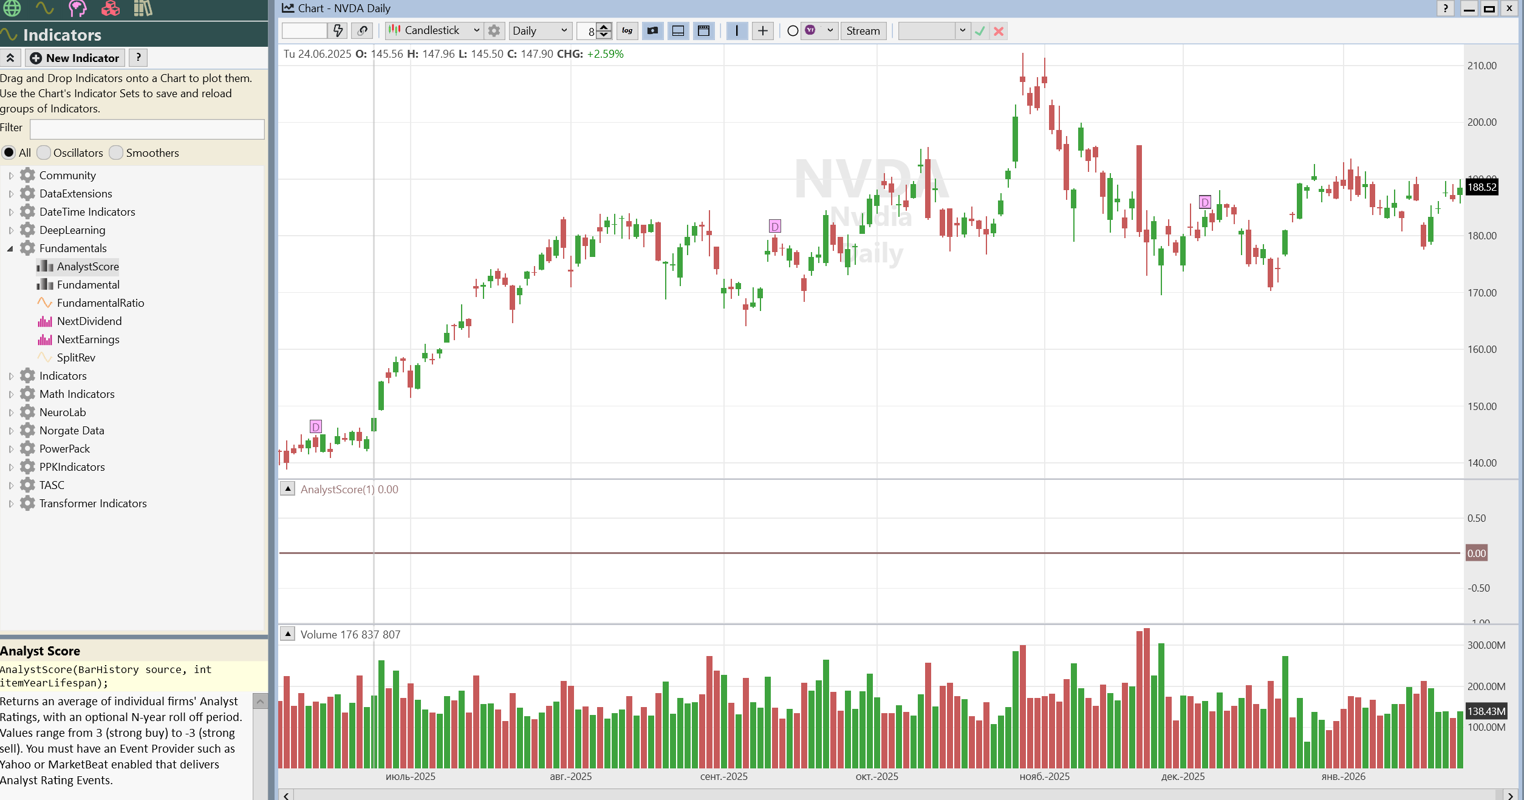Toggle logarithmic scale with the log button
The image size is (1524, 800).
point(627,31)
